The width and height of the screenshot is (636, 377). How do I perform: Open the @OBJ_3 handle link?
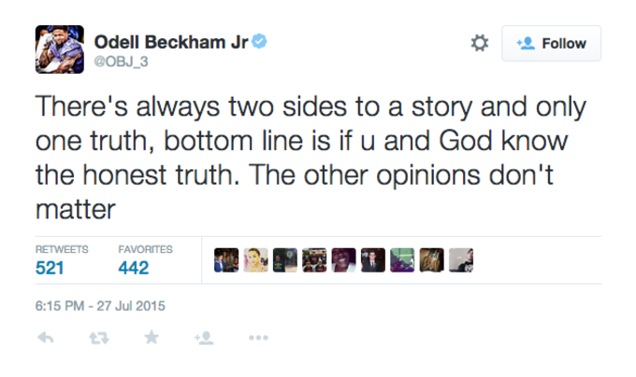click(122, 62)
